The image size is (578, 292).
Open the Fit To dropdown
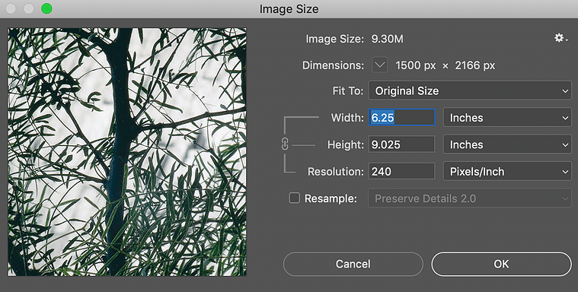(470, 91)
